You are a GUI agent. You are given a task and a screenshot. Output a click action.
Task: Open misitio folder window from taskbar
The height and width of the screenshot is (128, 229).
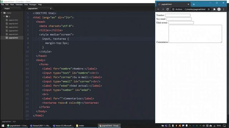[x=86, y=126]
